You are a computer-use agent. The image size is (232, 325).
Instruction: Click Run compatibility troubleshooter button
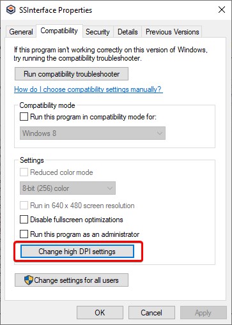pos(72,74)
